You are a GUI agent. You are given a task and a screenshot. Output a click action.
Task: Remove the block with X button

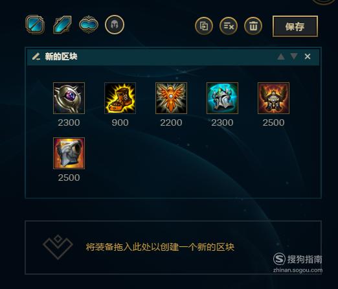[308, 56]
